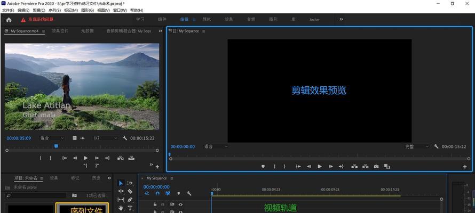Open the Source monitor button editor plus
Screen dimensions: 475x213
pos(157,167)
